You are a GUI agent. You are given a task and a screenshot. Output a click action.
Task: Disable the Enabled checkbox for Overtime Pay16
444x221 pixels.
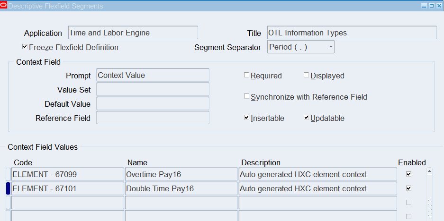point(408,174)
